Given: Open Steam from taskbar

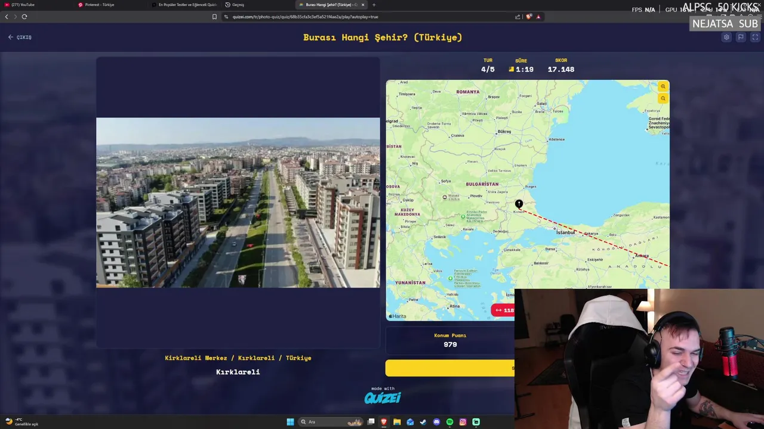Looking at the screenshot, I should tap(423, 422).
